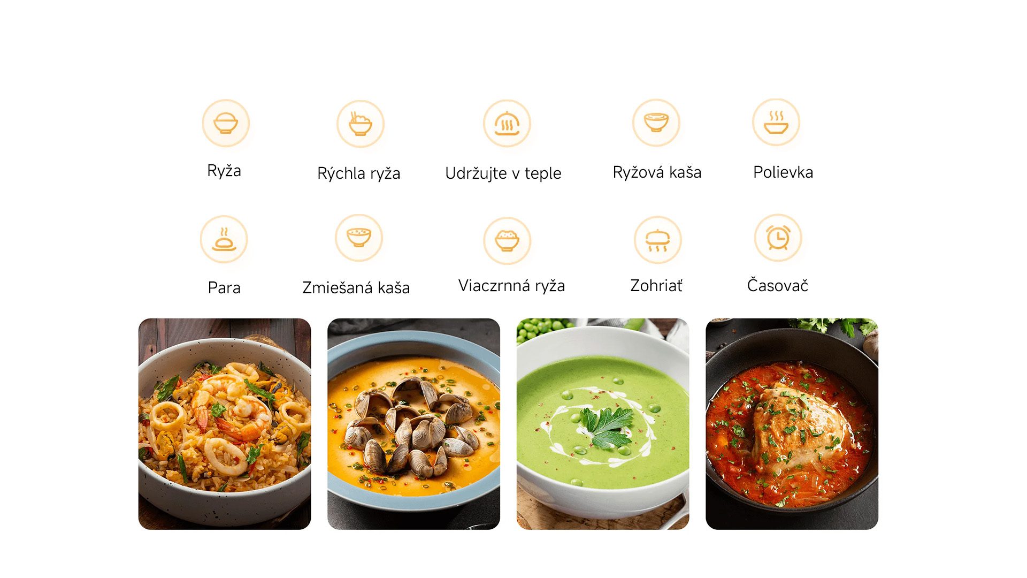The width and height of the screenshot is (1027, 578).
Task: Open the Časovač alarm clock icon
Action: tap(778, 238)
